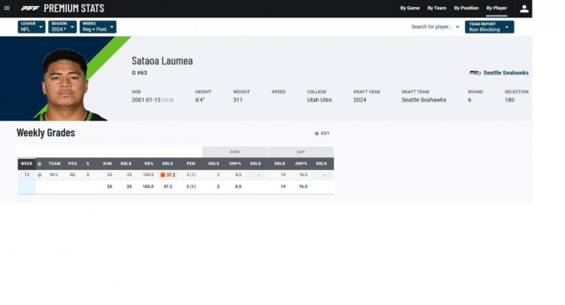Click the height value 6'4"
The width and height of the screenshot is (565, 305).
click(200, 100)
